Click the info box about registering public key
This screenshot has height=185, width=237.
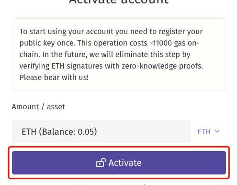click(119, 55)
